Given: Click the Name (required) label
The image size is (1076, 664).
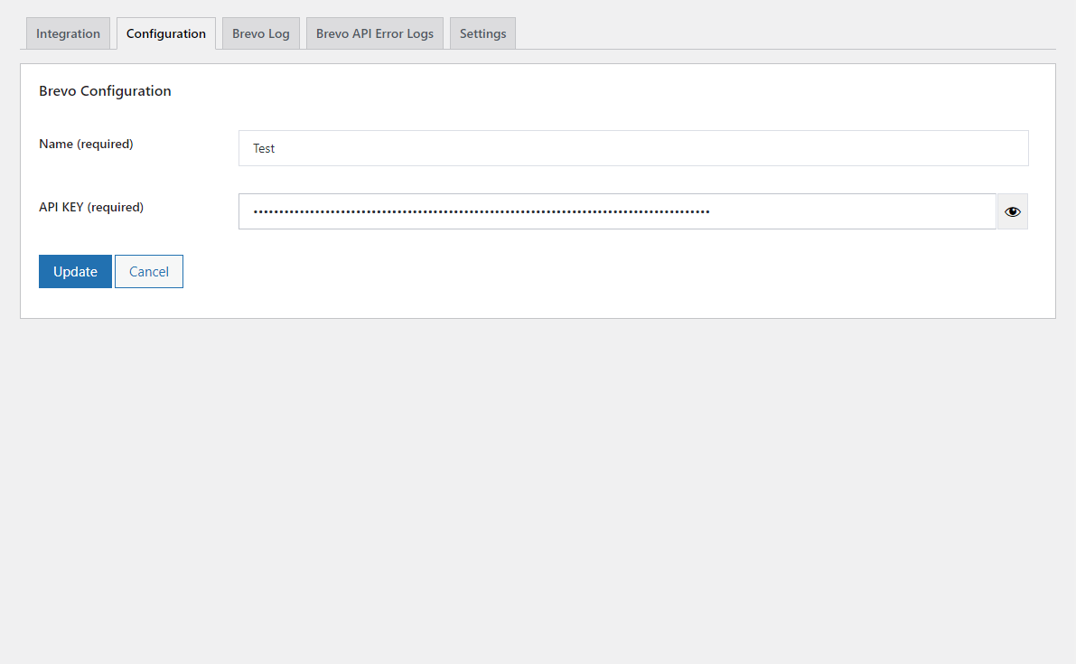Looking at the screenshot, I should (x=86, y=144).
